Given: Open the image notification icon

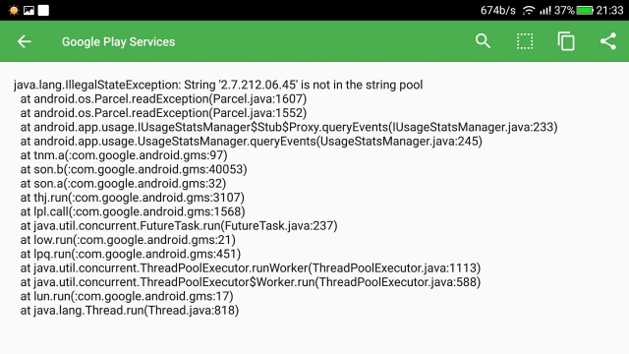Looking at the screenshot, I should (29, 10).
